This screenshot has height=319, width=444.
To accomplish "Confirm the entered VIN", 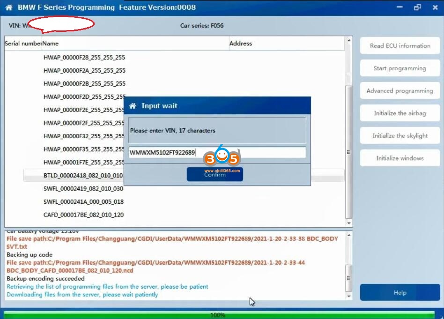I will (215, 174).
